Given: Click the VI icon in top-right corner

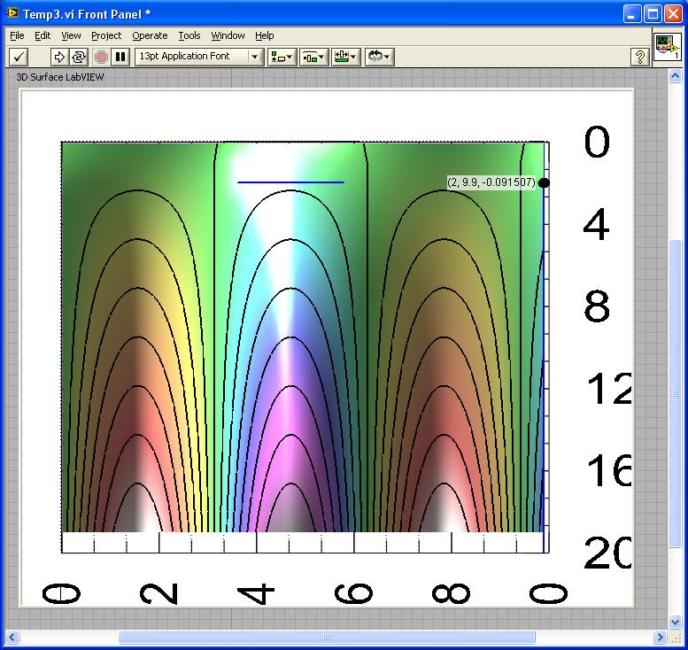Looking at the screenshot, I should tap(667, 48).
